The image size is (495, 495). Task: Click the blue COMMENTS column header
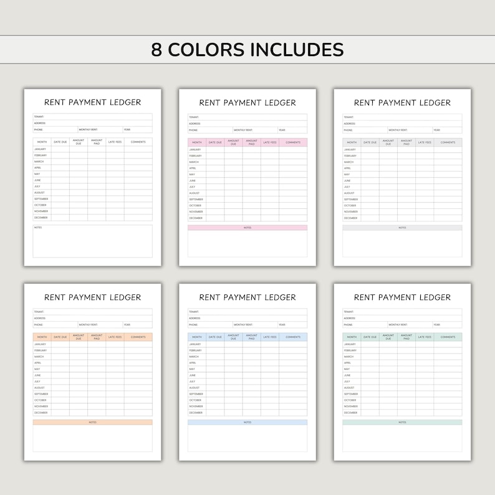click(x=293, y=337)
